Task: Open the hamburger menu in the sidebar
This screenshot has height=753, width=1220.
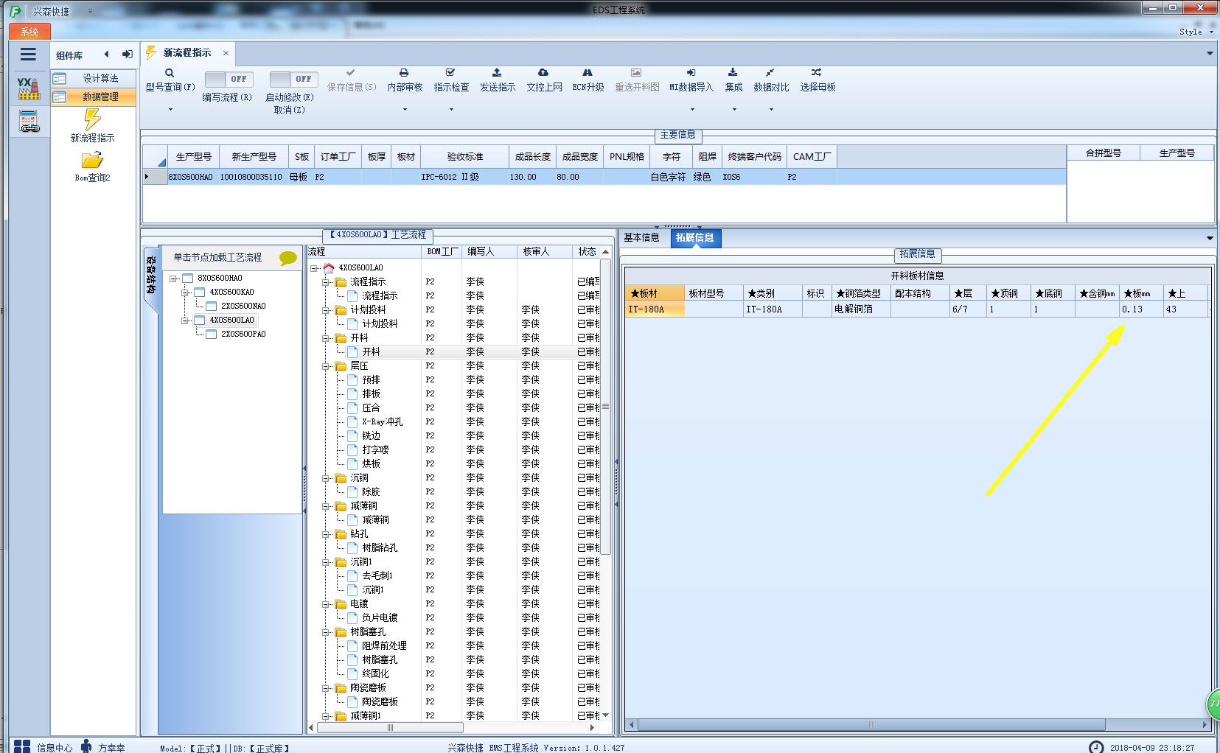Action: (28, 55)
